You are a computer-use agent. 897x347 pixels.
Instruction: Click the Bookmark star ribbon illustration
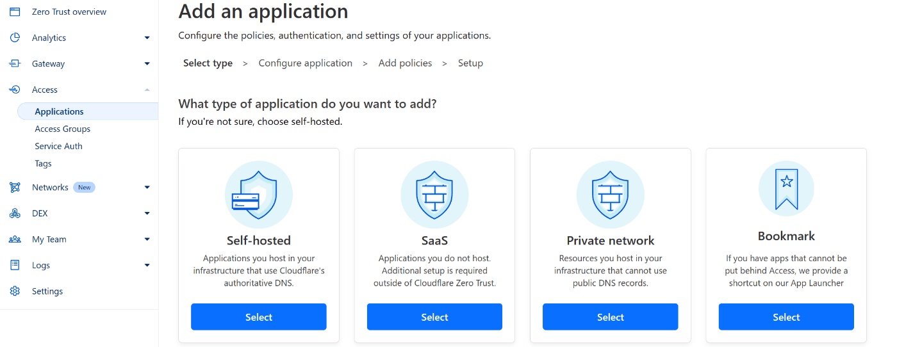tap(786, 188)
